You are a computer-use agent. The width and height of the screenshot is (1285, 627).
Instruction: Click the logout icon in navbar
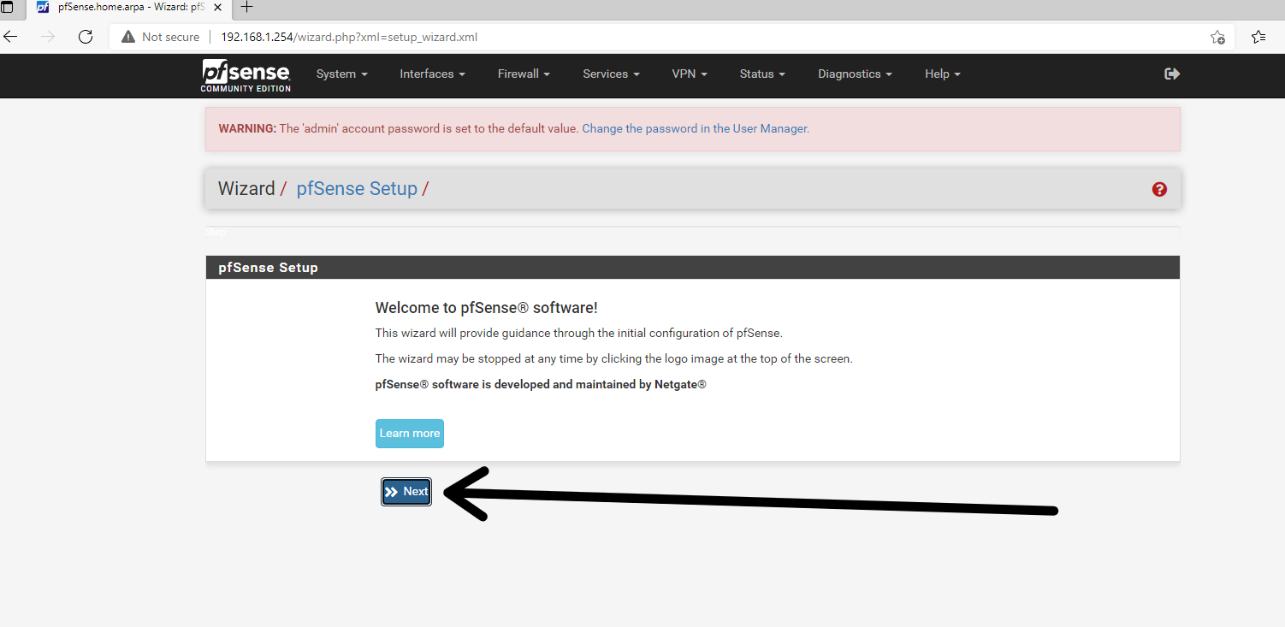click(1172, 74)
